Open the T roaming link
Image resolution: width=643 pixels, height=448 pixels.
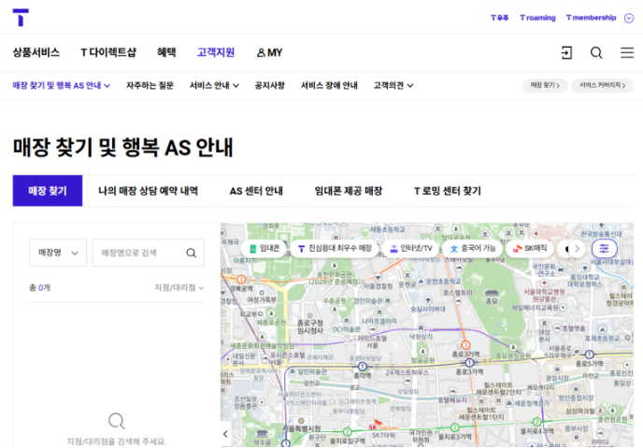(x=537, y=18)
